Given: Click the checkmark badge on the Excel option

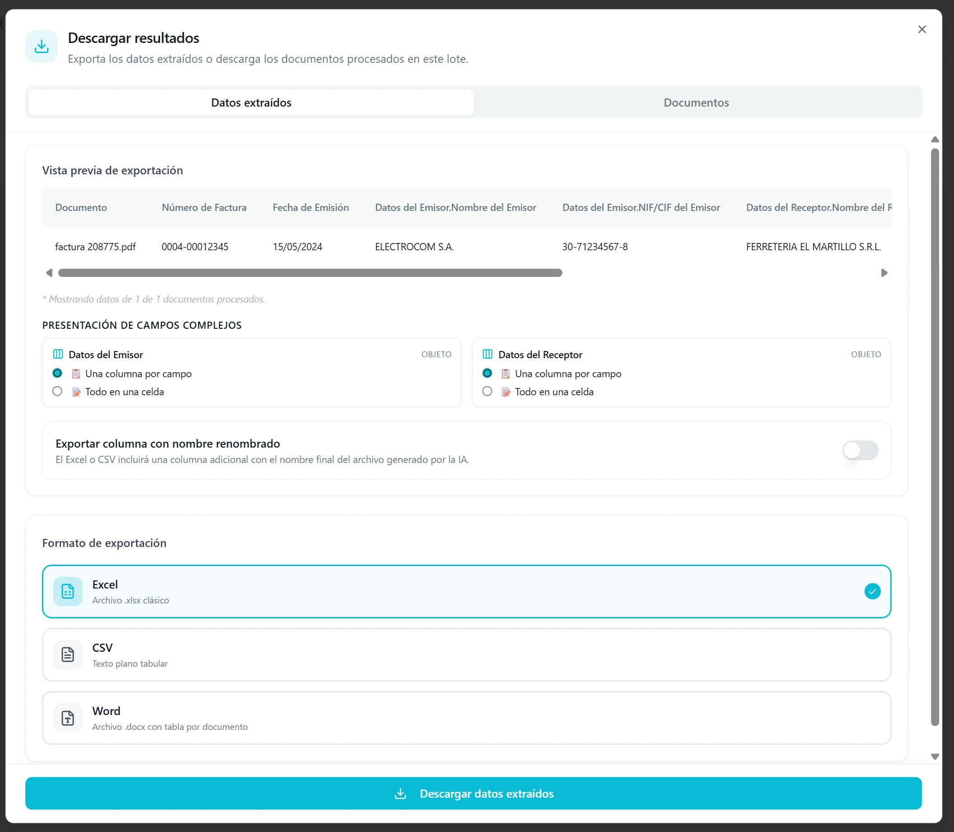Looking at the screenshot, I should pyautogui.click(x=872, y=592).
